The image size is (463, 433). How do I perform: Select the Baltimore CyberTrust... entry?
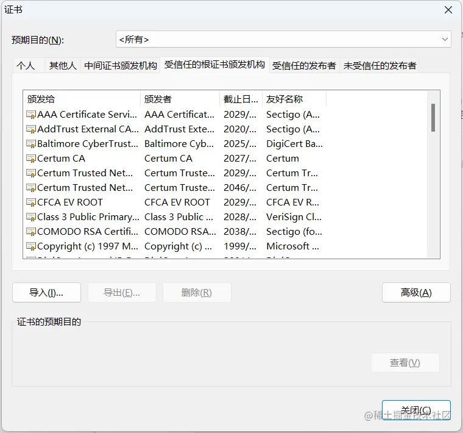point(88,144)
